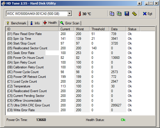Select the Raw Read Error Rate row

click(80, 34)
